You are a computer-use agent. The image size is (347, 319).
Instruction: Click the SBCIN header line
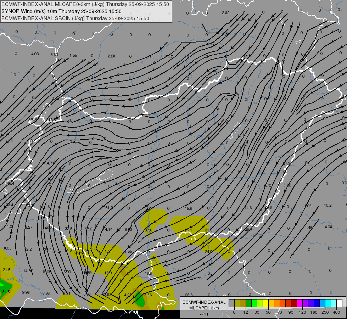click(75, 18)
